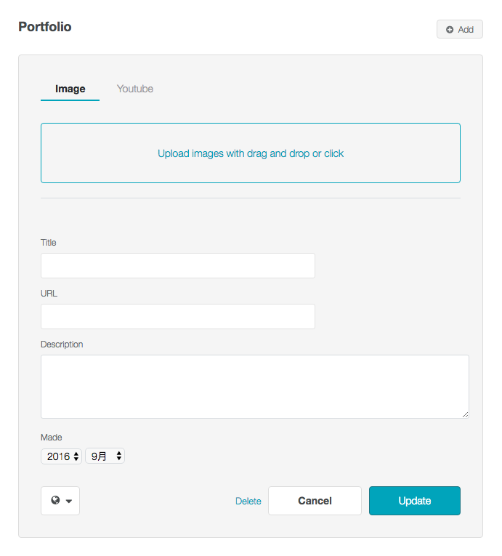Screen dimensions: 502x556
Task: Open the caret beside the globe icon
Action: pos(69,501)
